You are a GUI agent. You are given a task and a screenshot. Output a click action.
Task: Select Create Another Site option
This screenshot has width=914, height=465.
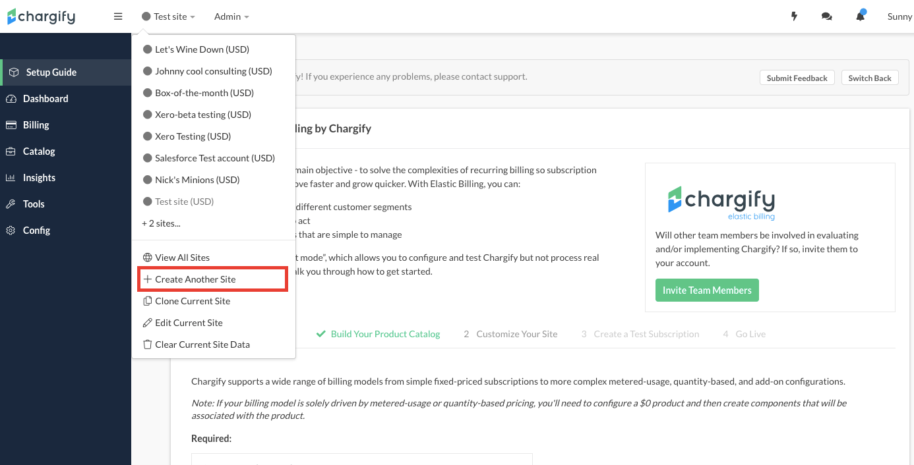[x=195, y=279]
